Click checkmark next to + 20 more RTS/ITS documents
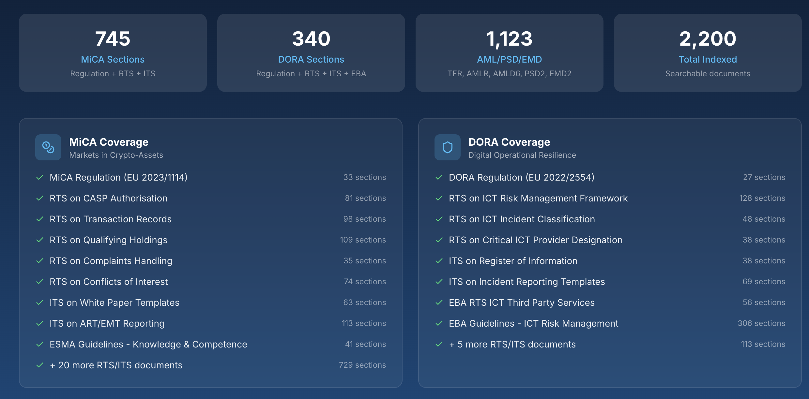This screenshot has height=399, width=809. (x=40, y=365)
